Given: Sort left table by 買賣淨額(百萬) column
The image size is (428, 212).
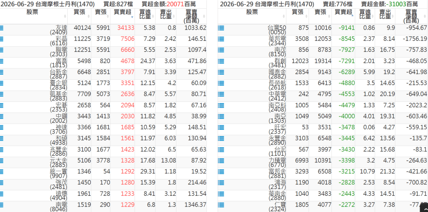Looking at the screenshot, I should [x=191, y=16].
